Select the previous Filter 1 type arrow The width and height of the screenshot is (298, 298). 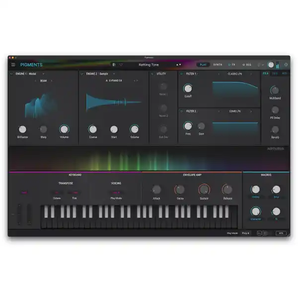coord(219,74)
